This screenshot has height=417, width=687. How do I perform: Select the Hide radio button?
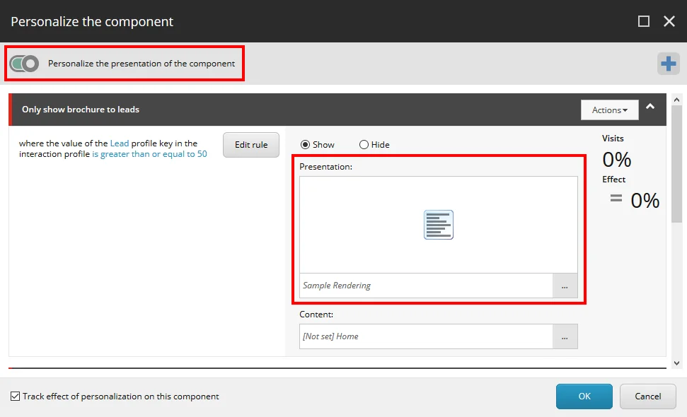click(364, 145)
